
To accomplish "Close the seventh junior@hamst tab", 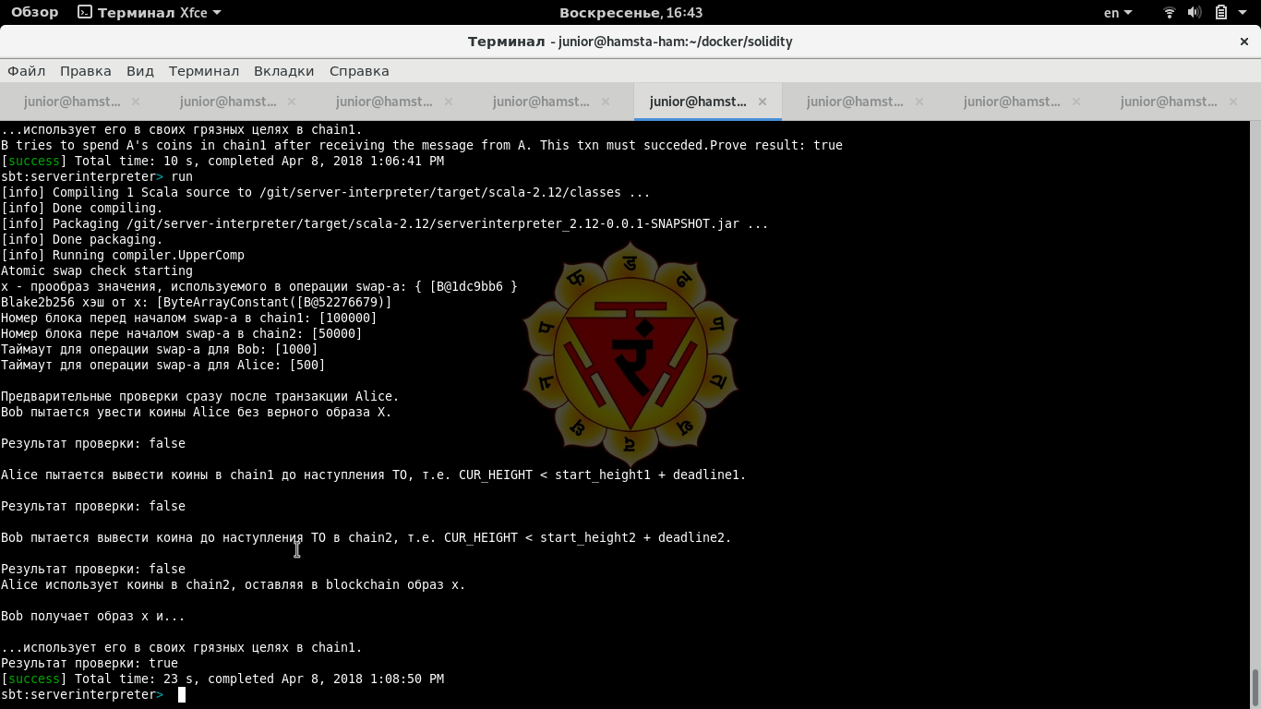I will [1076, 102].
